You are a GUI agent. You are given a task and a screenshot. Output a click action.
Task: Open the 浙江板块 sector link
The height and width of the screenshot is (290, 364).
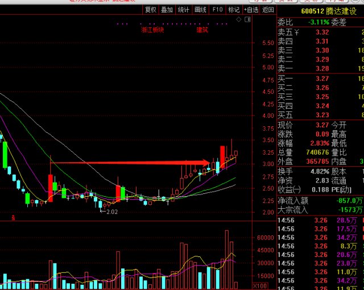point(152,30)
